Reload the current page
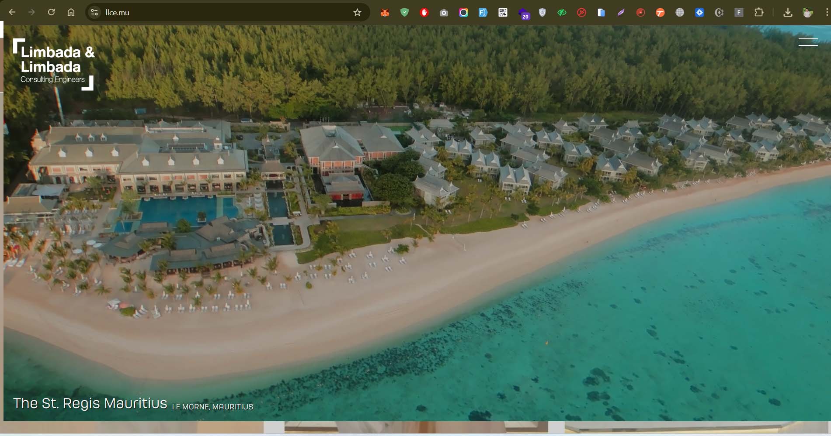The image size is (831, 436). tap(51, 12)
